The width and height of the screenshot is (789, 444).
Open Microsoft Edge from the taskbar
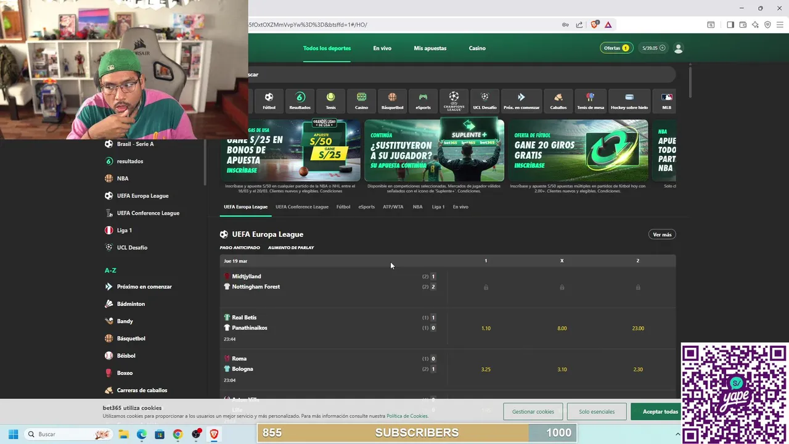[x=141, y=434]
